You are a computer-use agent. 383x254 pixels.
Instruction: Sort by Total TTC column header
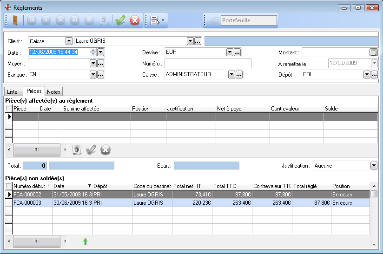232,186
